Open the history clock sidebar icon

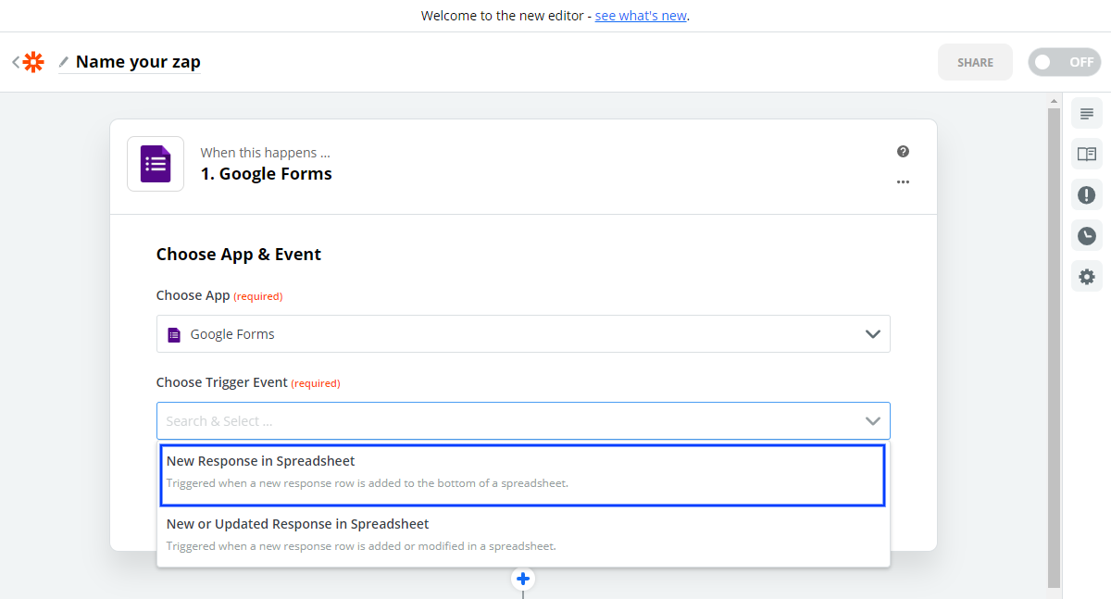point(1087,235)
